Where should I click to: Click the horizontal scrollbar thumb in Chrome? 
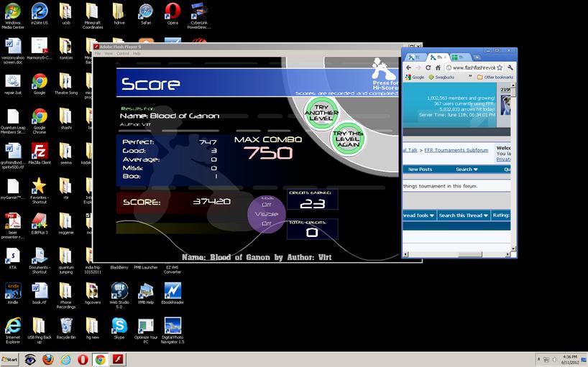470,254
